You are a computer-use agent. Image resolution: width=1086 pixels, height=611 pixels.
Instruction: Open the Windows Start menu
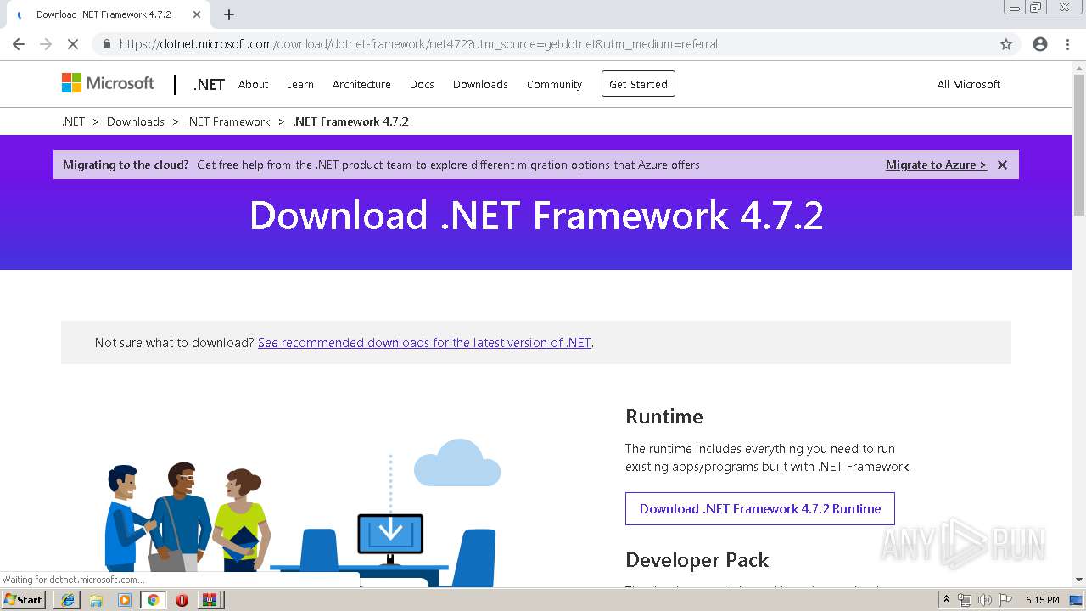pos(24,599)
